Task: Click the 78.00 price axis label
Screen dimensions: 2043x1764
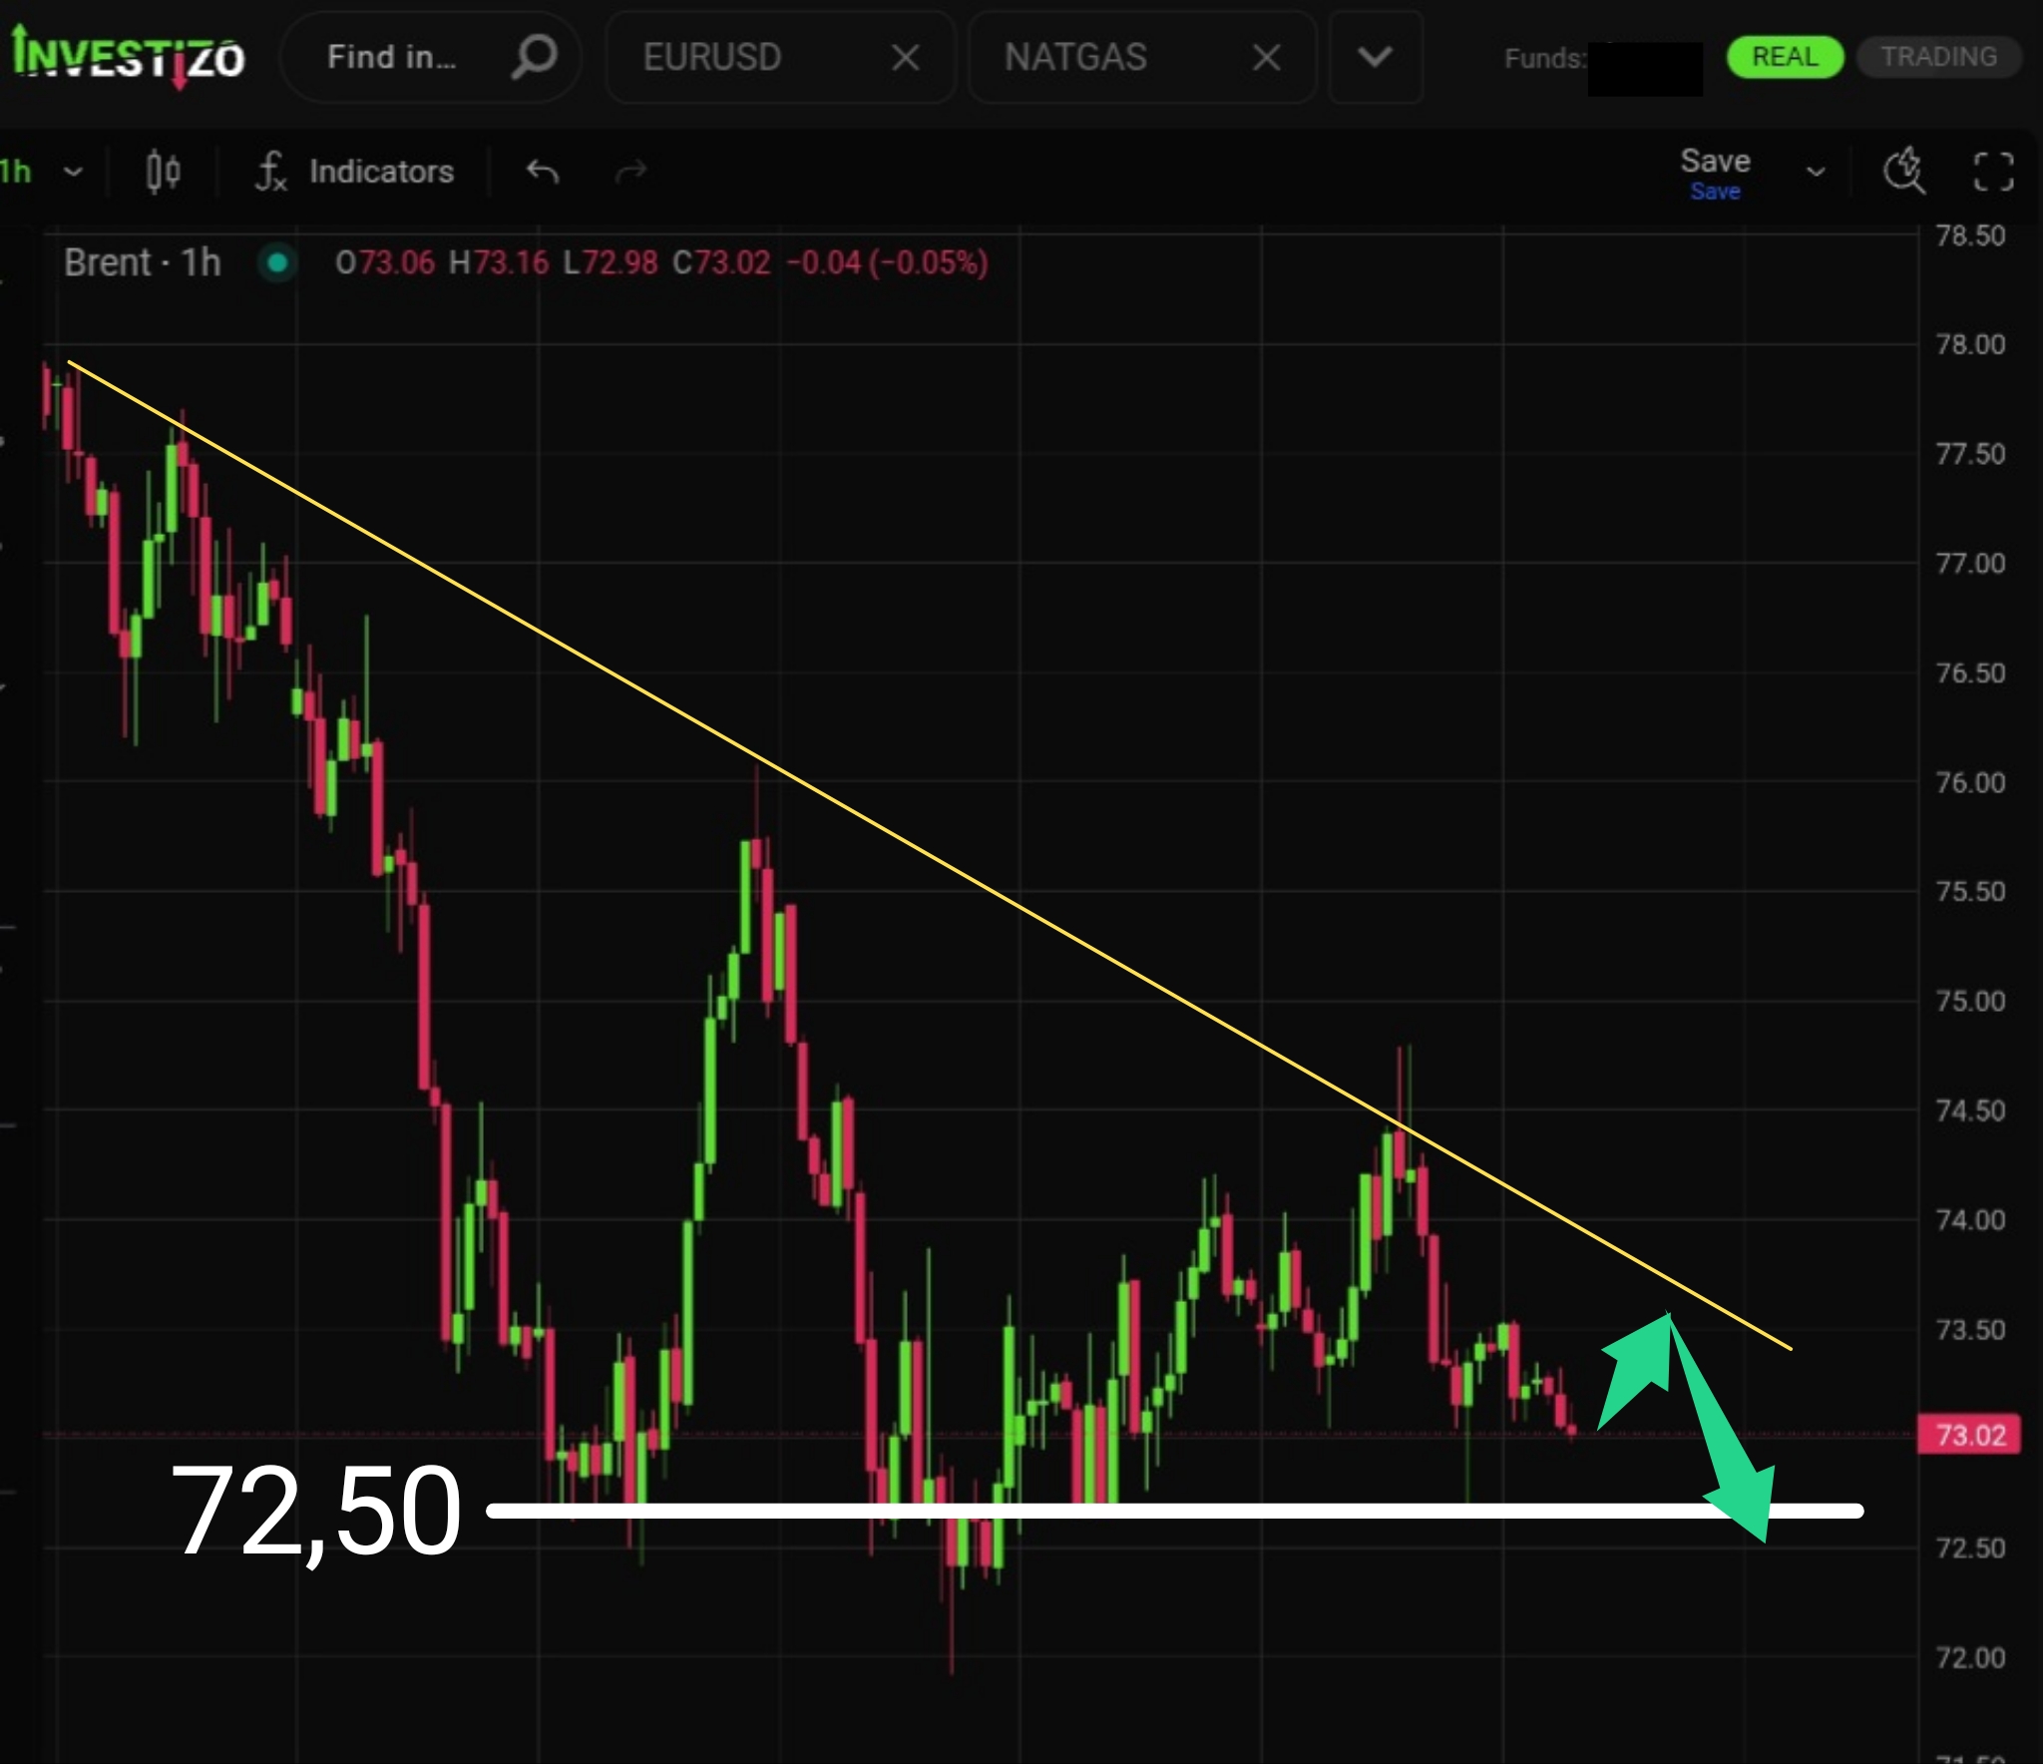Action: (1970, 344)
